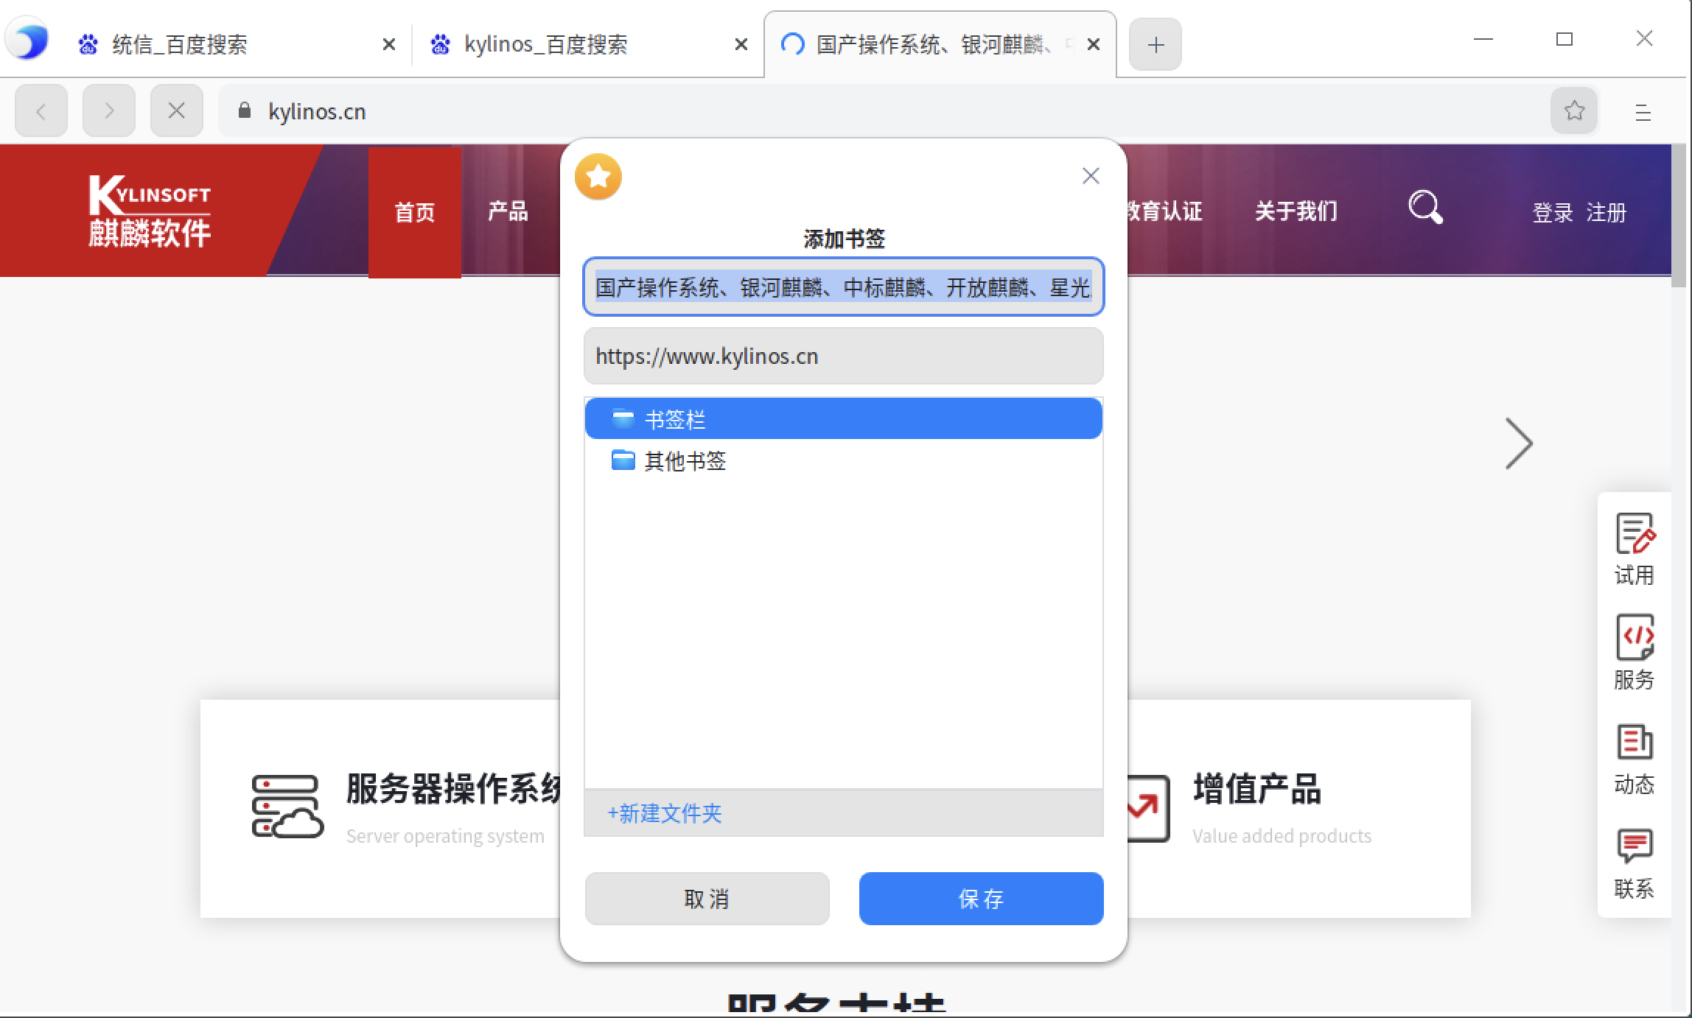Close the 统信_百度搜索 tab

[x=389, y=44]
